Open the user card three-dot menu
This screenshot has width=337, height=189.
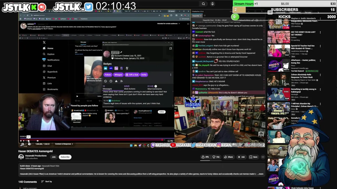point(171,75)
